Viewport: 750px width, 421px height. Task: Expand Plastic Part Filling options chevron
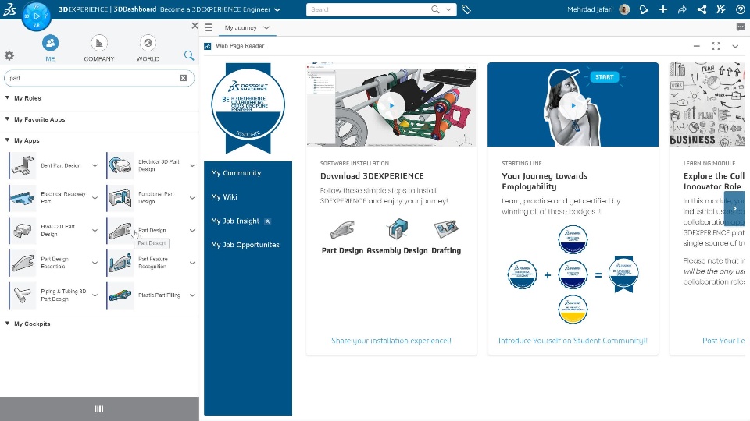(192, 295)
